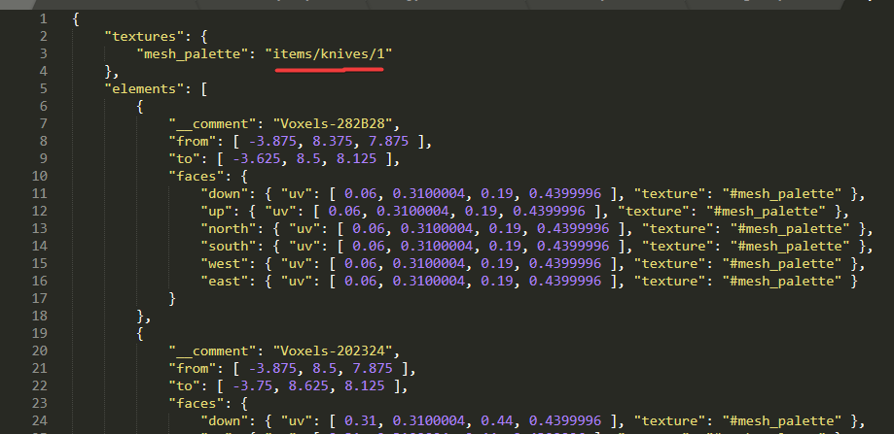Click the "textures" key on line 2

tap(145, 36)
